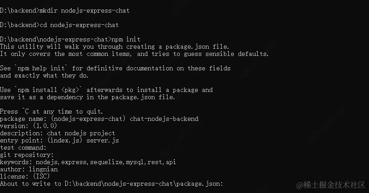Click the author name lingnian

pos(43,170)
